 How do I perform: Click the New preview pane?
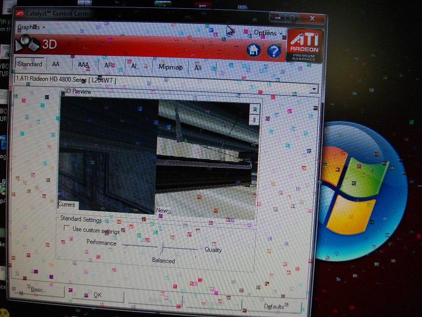point(206,160)
